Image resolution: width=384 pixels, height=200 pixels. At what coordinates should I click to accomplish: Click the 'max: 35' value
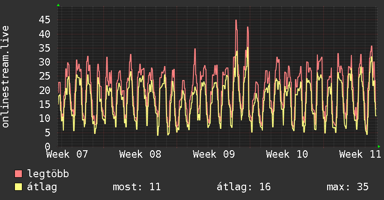(348, 187)
